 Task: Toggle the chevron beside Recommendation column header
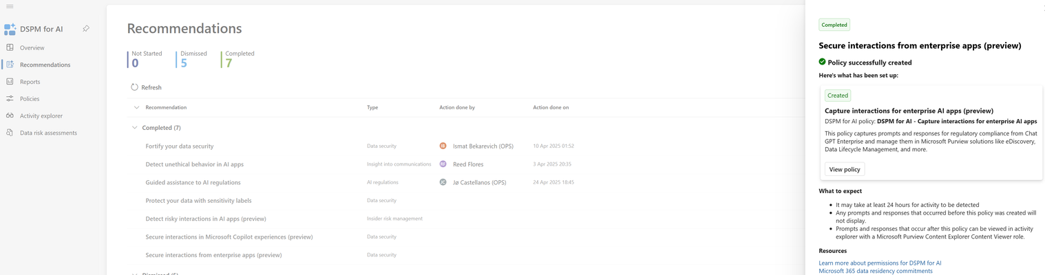point(136,107)
